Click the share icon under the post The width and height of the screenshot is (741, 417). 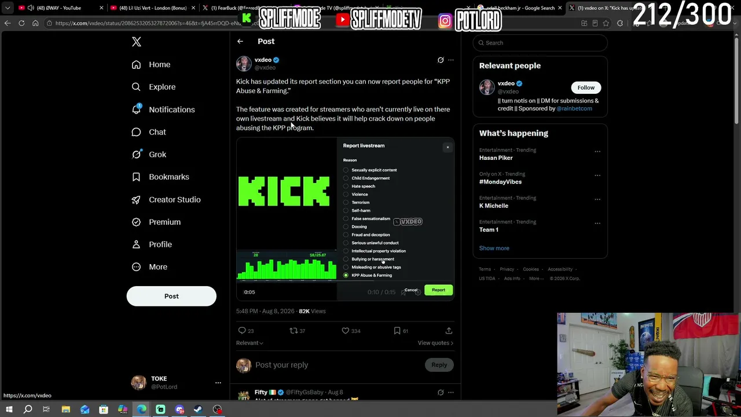click(x=449, y=331)
